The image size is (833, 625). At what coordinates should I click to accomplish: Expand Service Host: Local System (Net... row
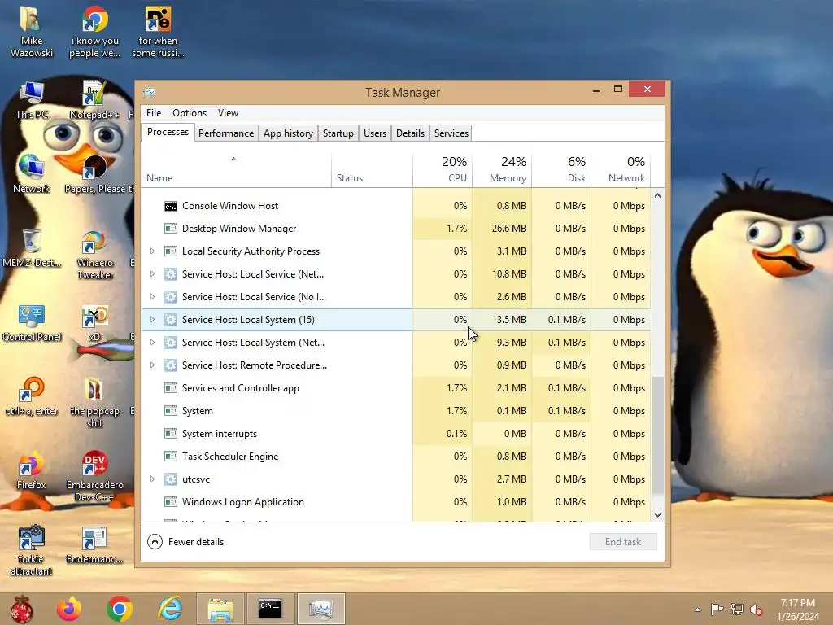pyautogui.click(x=152, y=343)
